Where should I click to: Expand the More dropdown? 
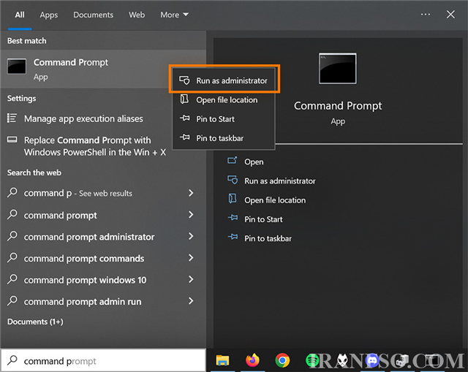174,15
